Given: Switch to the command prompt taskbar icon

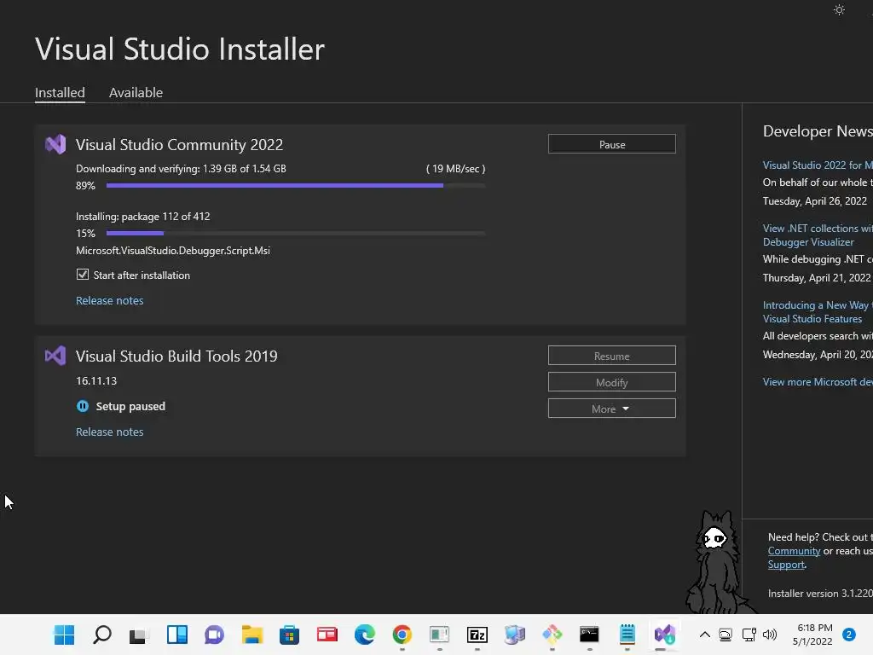Looking at the screenshot, I should [589, 635].
